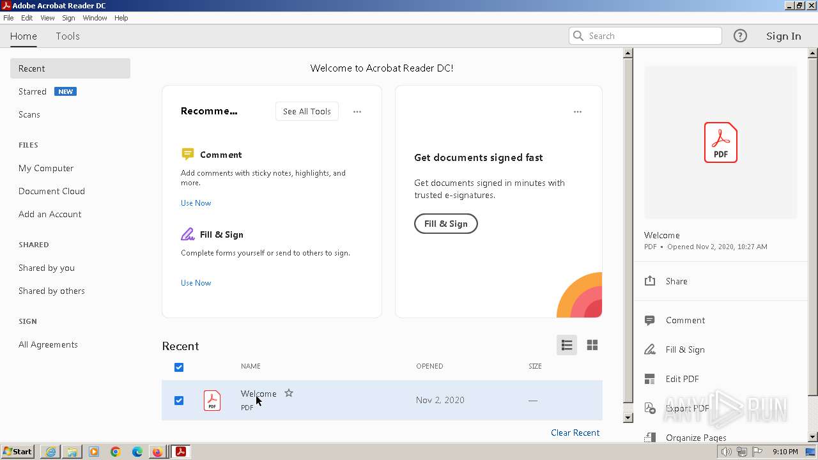The height and width of the screenshot is (460, 818).
Task: Star the Welcome PDF file
Action: (x=289, y=393)
